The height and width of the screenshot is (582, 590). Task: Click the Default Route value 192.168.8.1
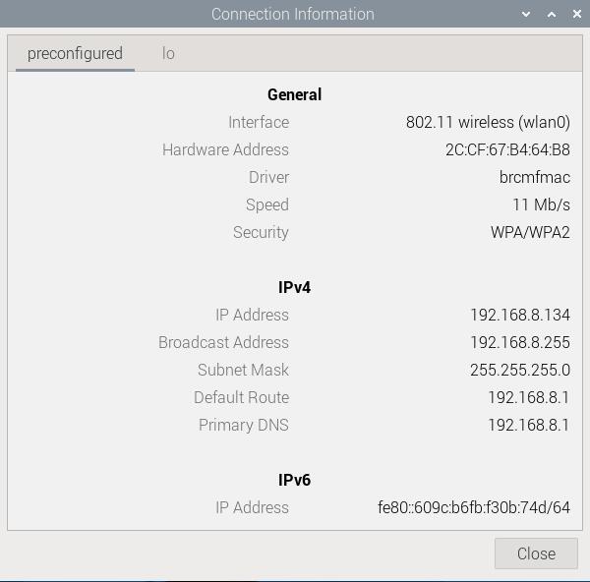coord(529,397)
